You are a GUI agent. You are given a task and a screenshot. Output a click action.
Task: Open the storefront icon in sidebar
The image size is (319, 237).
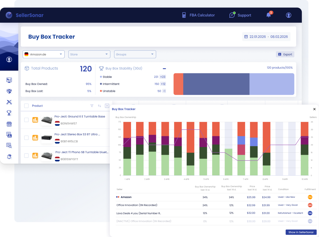coord(9,124)
